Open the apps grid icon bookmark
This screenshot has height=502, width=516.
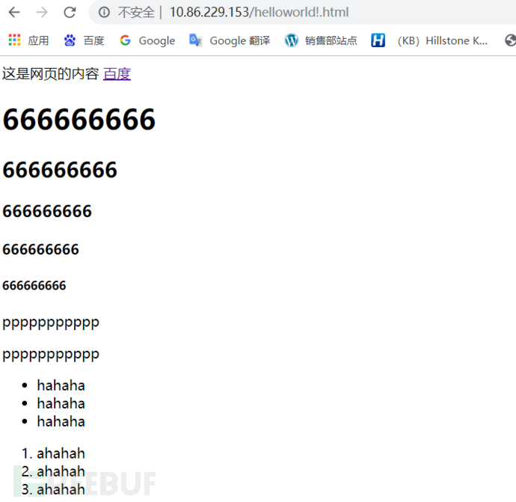(x=14, y=40)
